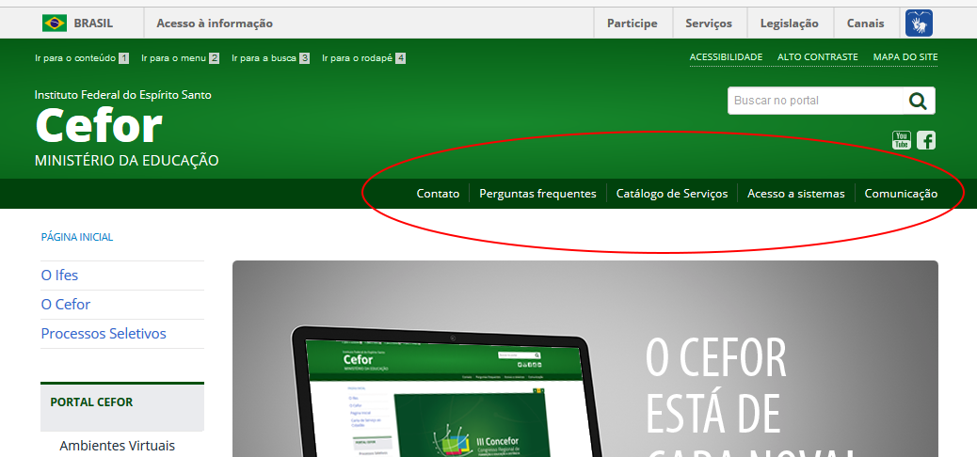Open the Legislação menu item
977x457 pixels.
click(x=789, y=23)
